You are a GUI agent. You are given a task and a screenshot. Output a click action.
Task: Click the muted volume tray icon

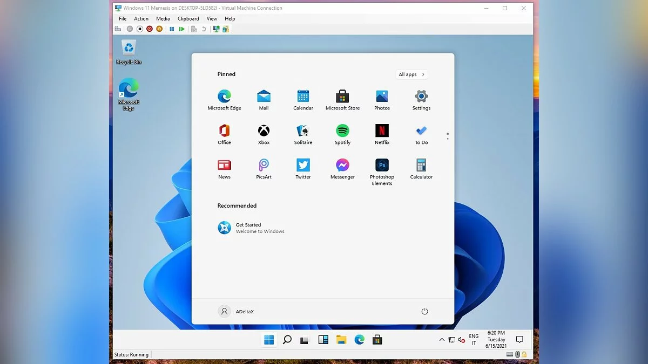(462, 340)
